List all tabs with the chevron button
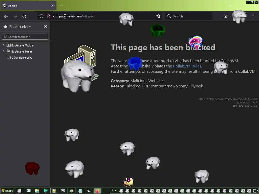 click(x=230, y=6)
